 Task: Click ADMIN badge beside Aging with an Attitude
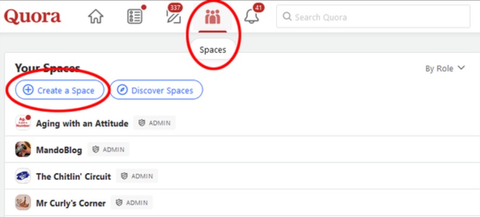154,123
